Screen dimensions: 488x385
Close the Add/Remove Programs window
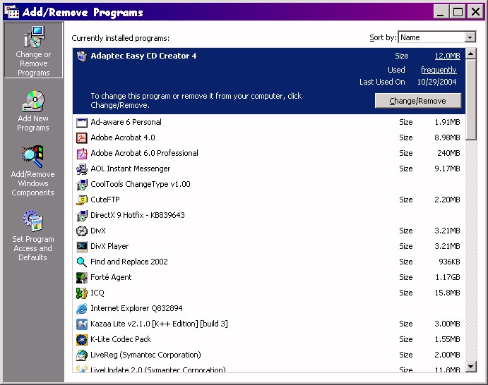coord(475,12)
